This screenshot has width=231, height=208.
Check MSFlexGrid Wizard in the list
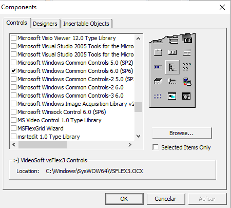click(13, 128)
